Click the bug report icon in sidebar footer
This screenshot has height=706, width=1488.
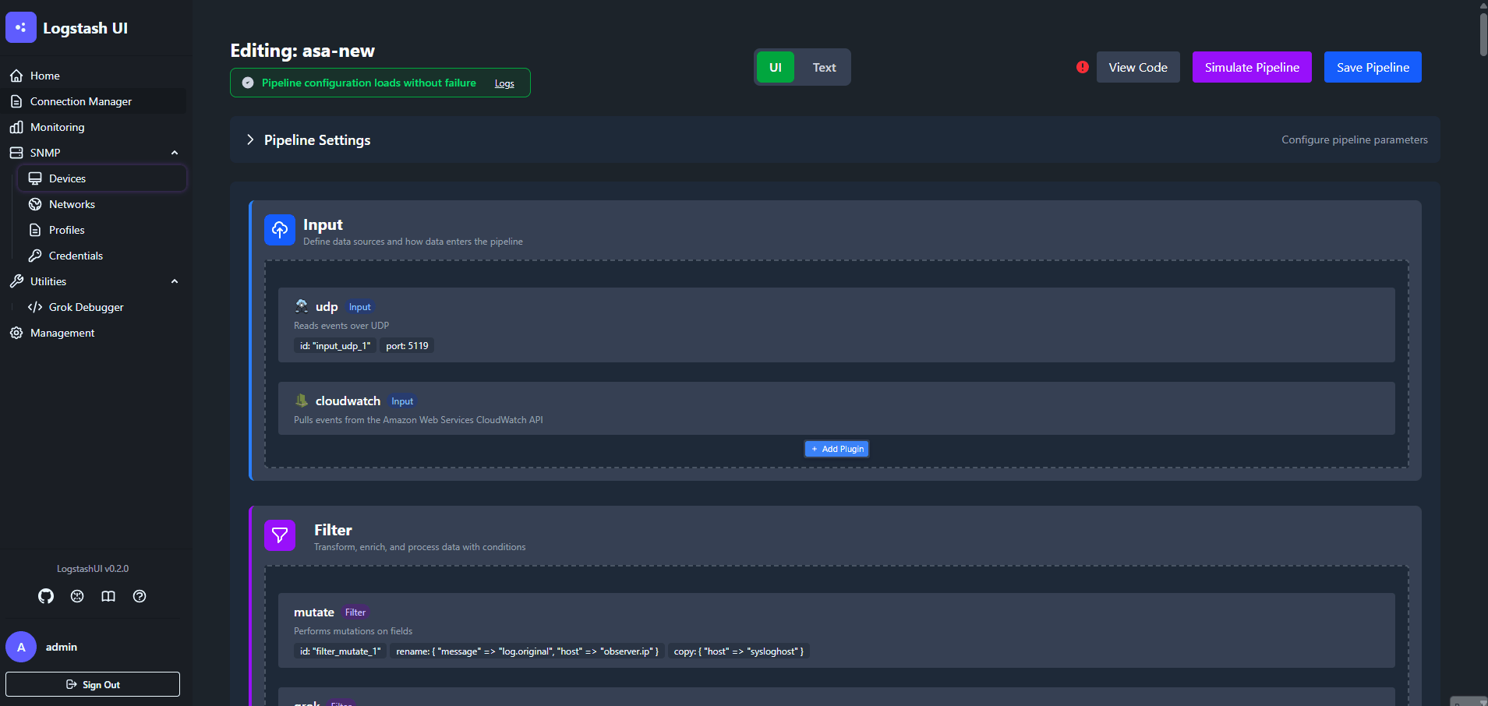coord(77,596)
